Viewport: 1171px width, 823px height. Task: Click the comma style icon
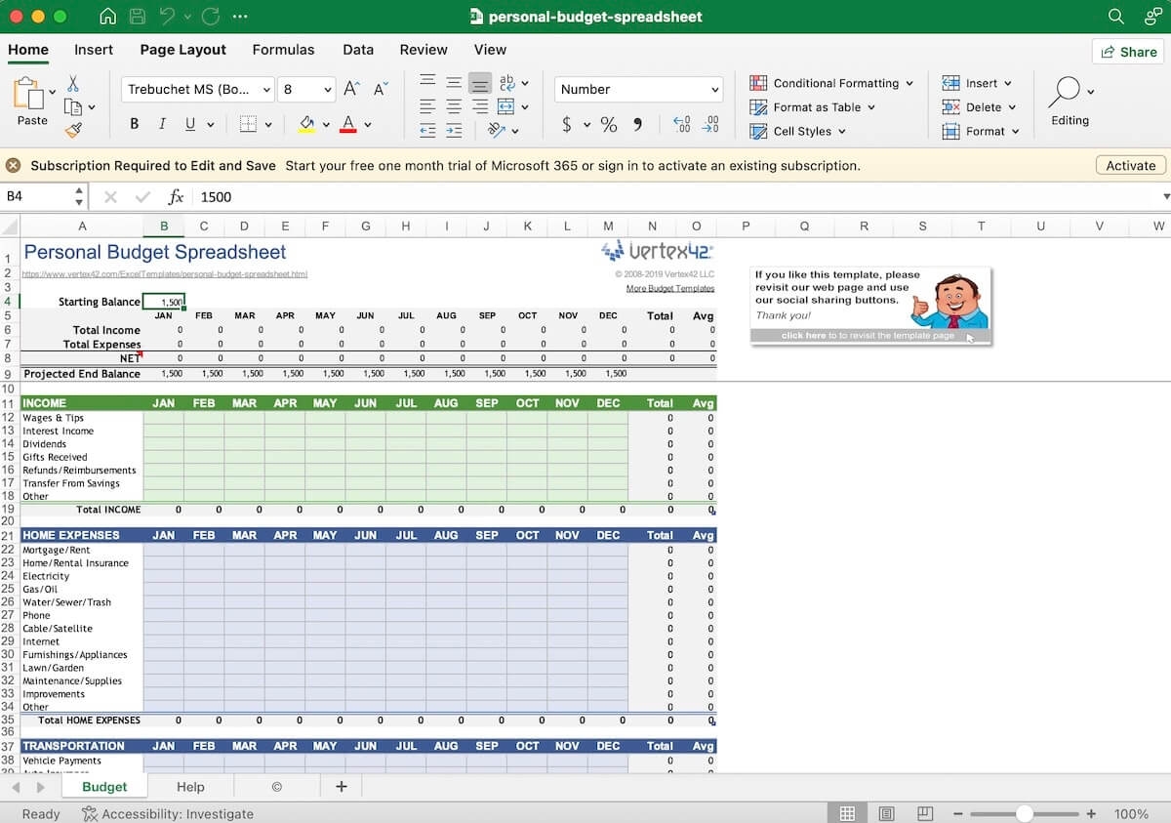[638, 125]
